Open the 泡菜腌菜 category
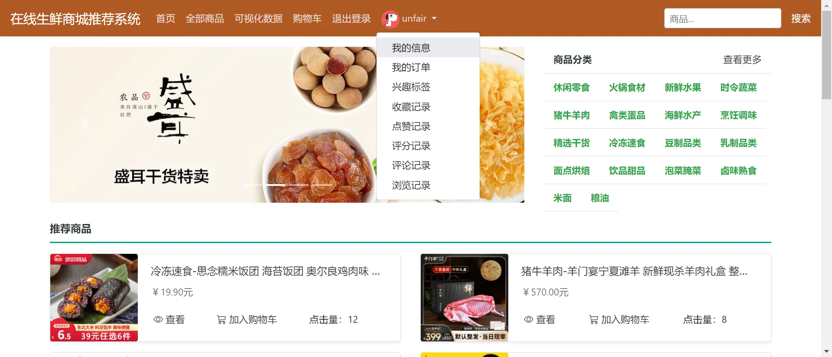The height and width of the screenshot is (357, 832). click(683, 171)
